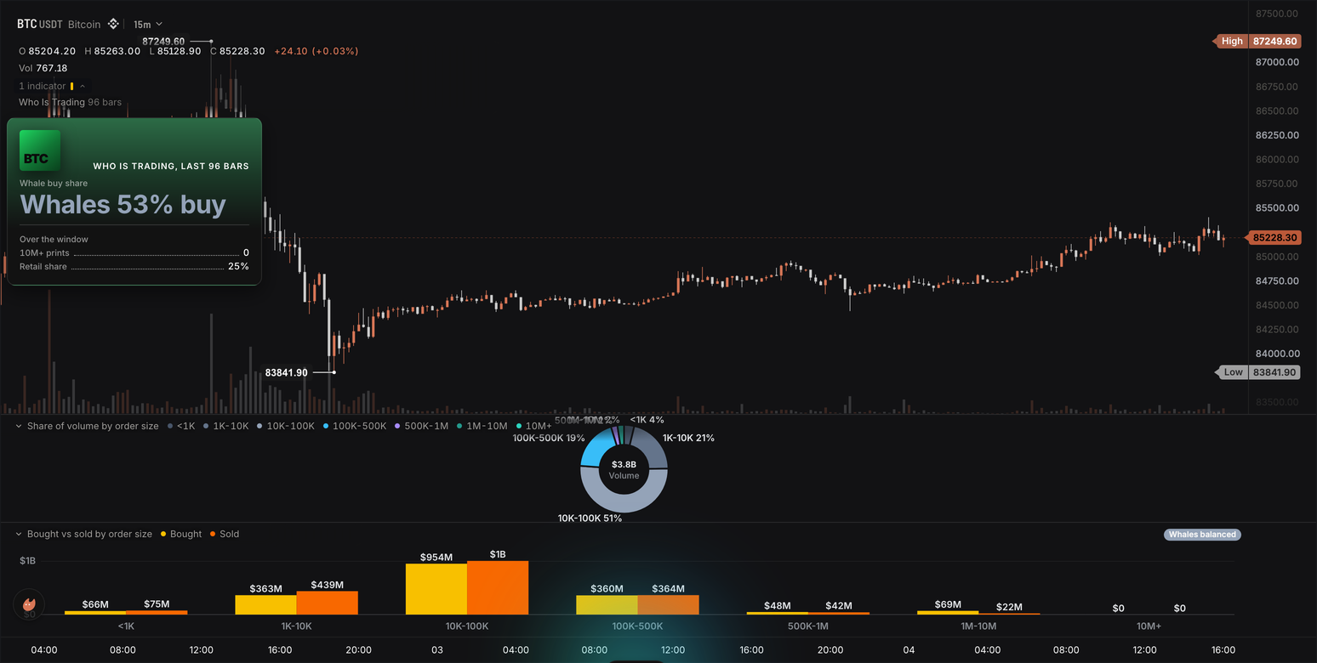Collapse the 1 indicator list
This screenshot has height=663, width=1317.
click(83, 86)
